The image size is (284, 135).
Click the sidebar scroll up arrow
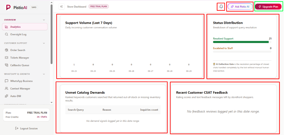[x=52, y=3]
